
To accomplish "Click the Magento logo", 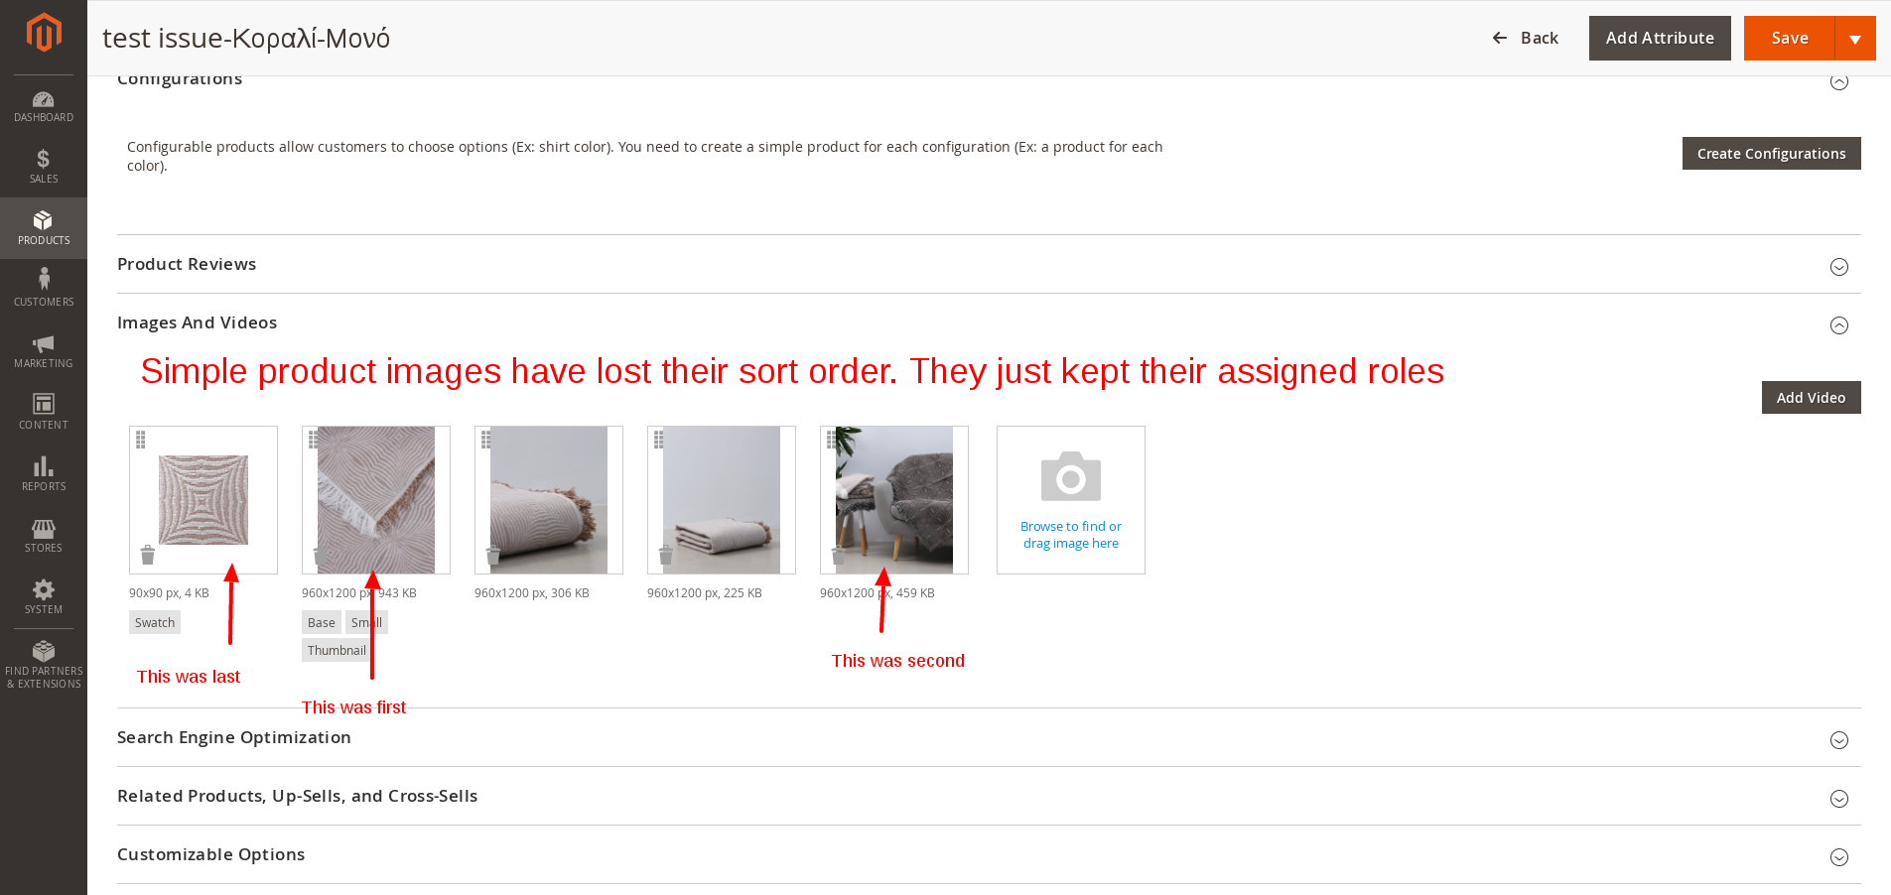I will click(44, 33).
